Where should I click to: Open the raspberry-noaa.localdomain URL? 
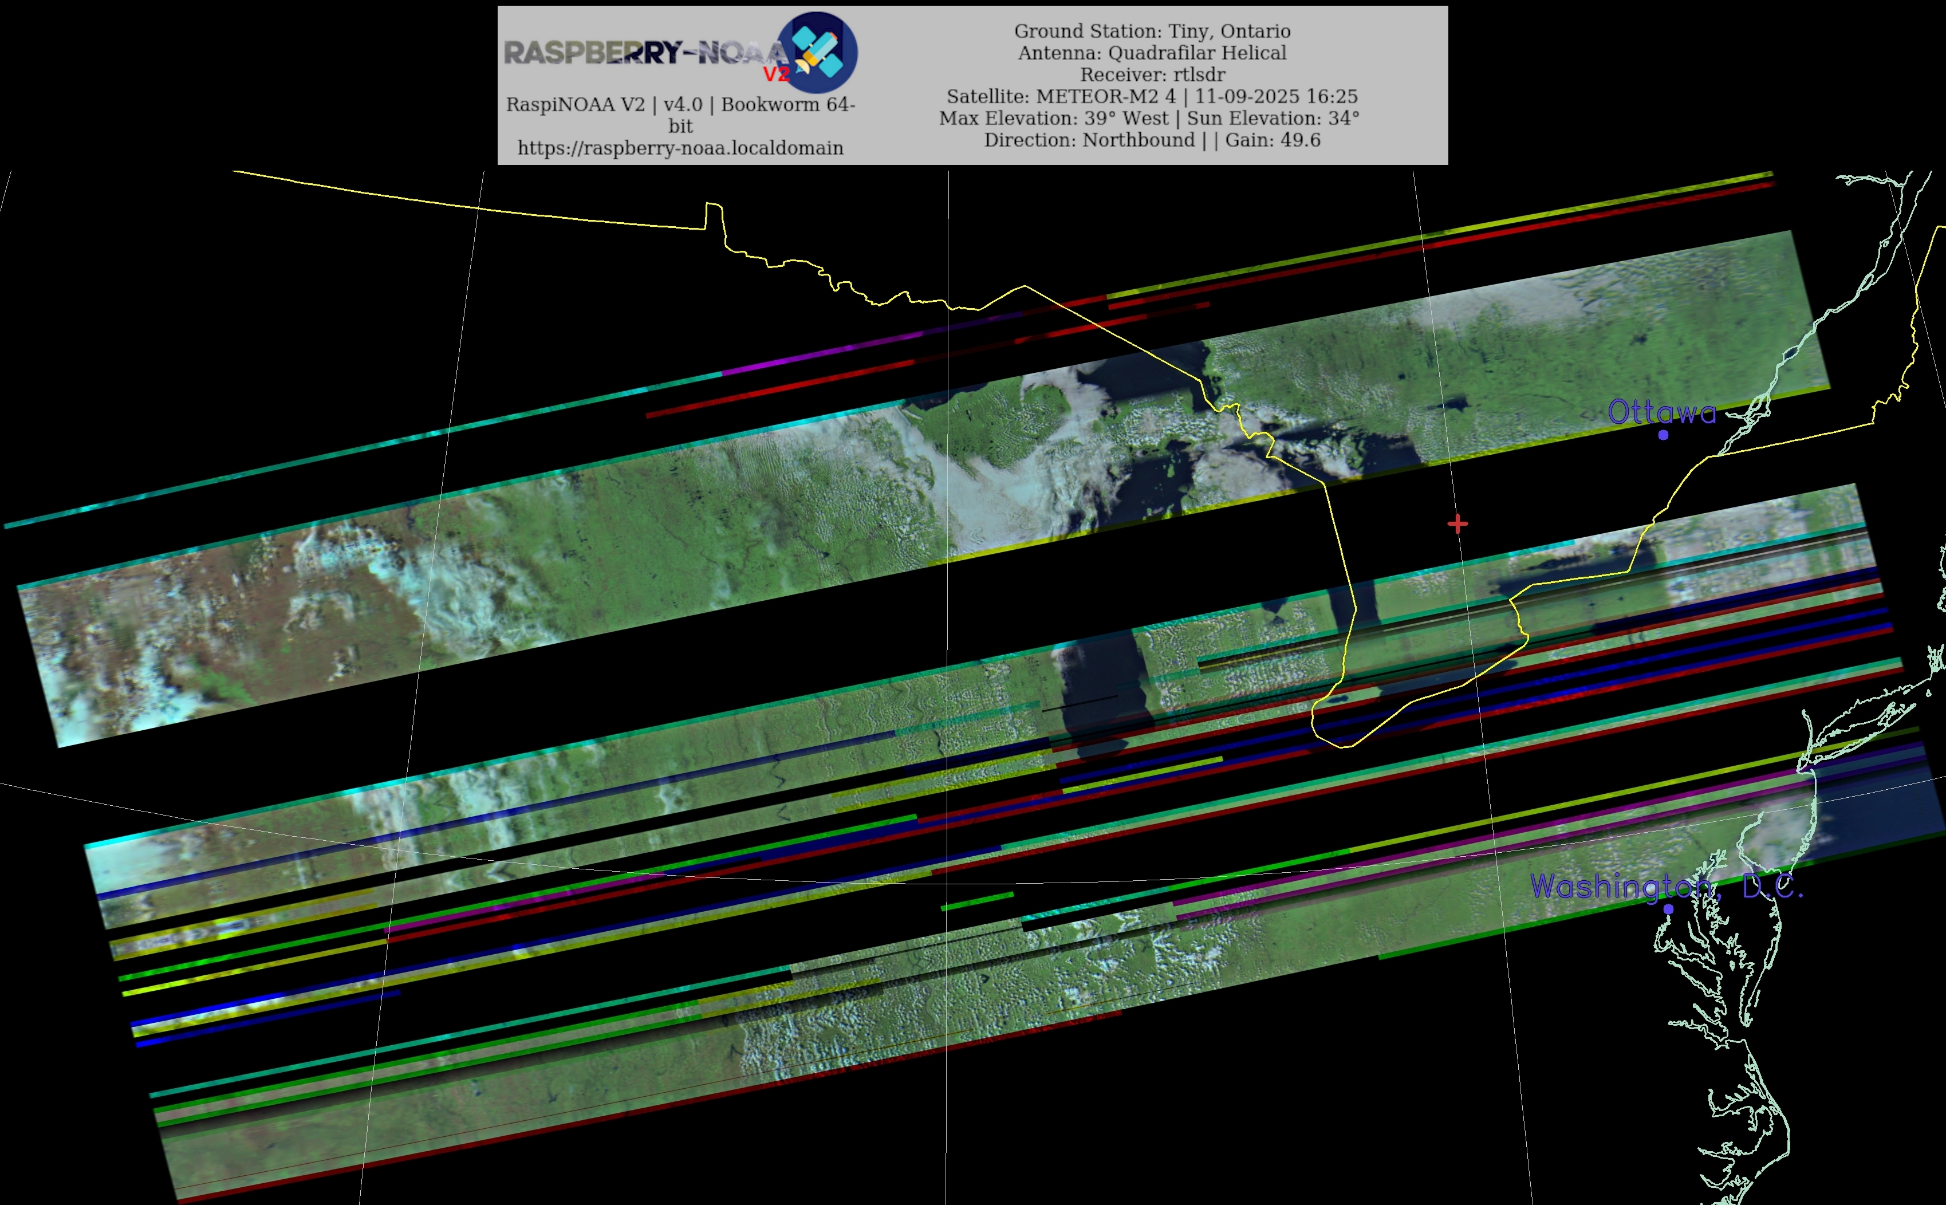[680, 148]
